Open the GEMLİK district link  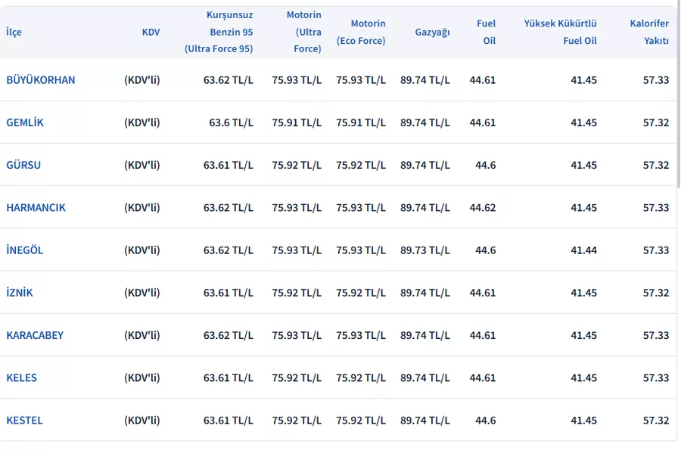[x=25, y=123]
